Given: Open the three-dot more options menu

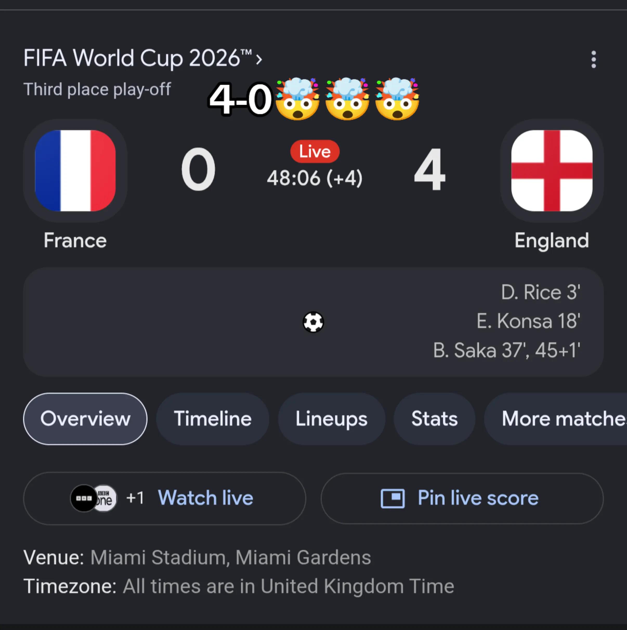Looking at the screenshot, I should tap(593, 59).
